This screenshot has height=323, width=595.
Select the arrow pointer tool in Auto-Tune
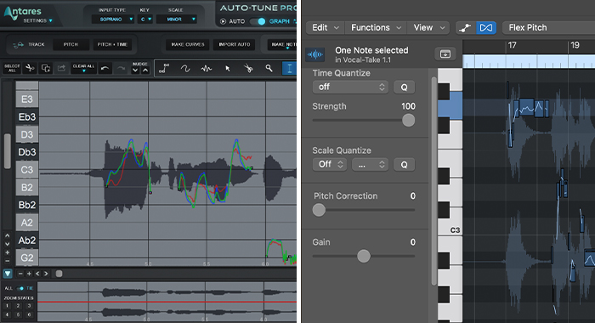[227, 69]
